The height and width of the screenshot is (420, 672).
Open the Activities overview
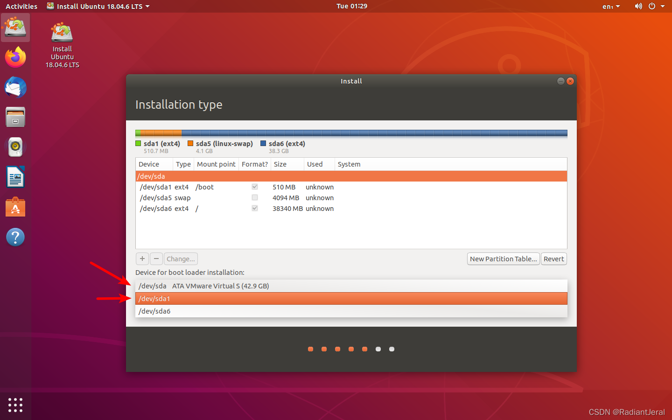click(x=21, y=6)
